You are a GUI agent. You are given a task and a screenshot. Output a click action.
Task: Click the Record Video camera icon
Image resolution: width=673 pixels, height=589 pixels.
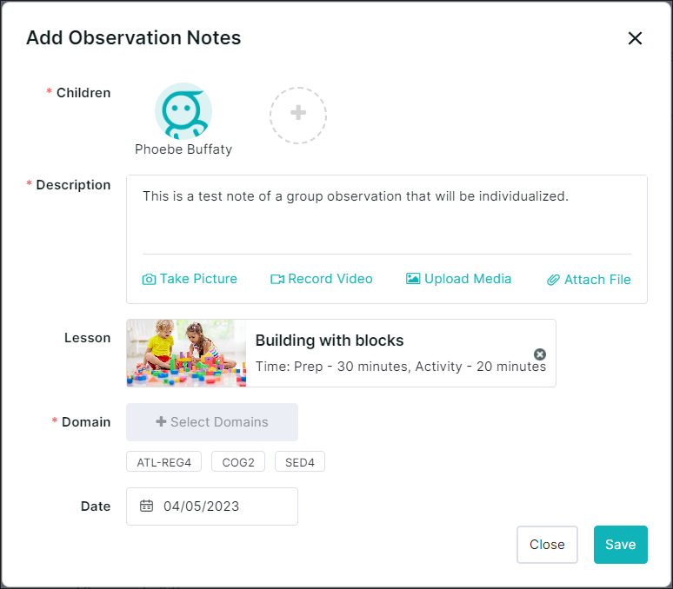[277, 280]
